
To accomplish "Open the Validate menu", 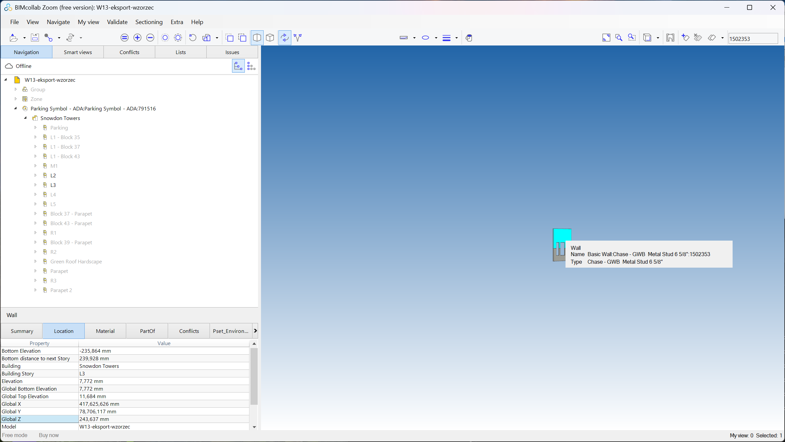I will 117,22.
